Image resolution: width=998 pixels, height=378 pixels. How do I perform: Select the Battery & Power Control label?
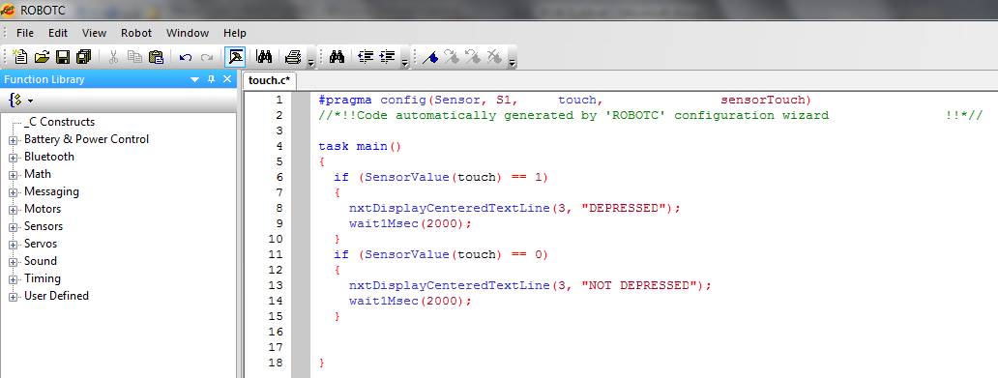87,139
